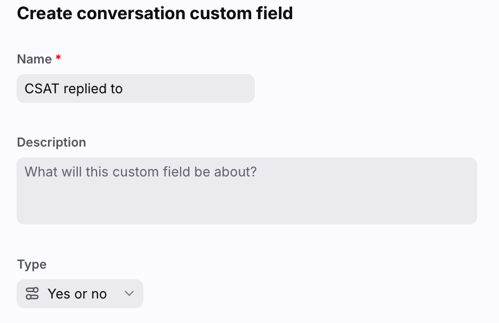Open the Type dropdown showing Yes or no
499x323 pixels.
click(x=80, y=293)
